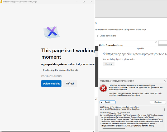
Task: Click 'End of stack trace from previous location' line
Action: (128, 124)
